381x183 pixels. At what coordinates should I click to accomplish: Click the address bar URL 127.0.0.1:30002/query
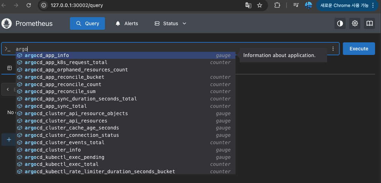tap(77, 5)
